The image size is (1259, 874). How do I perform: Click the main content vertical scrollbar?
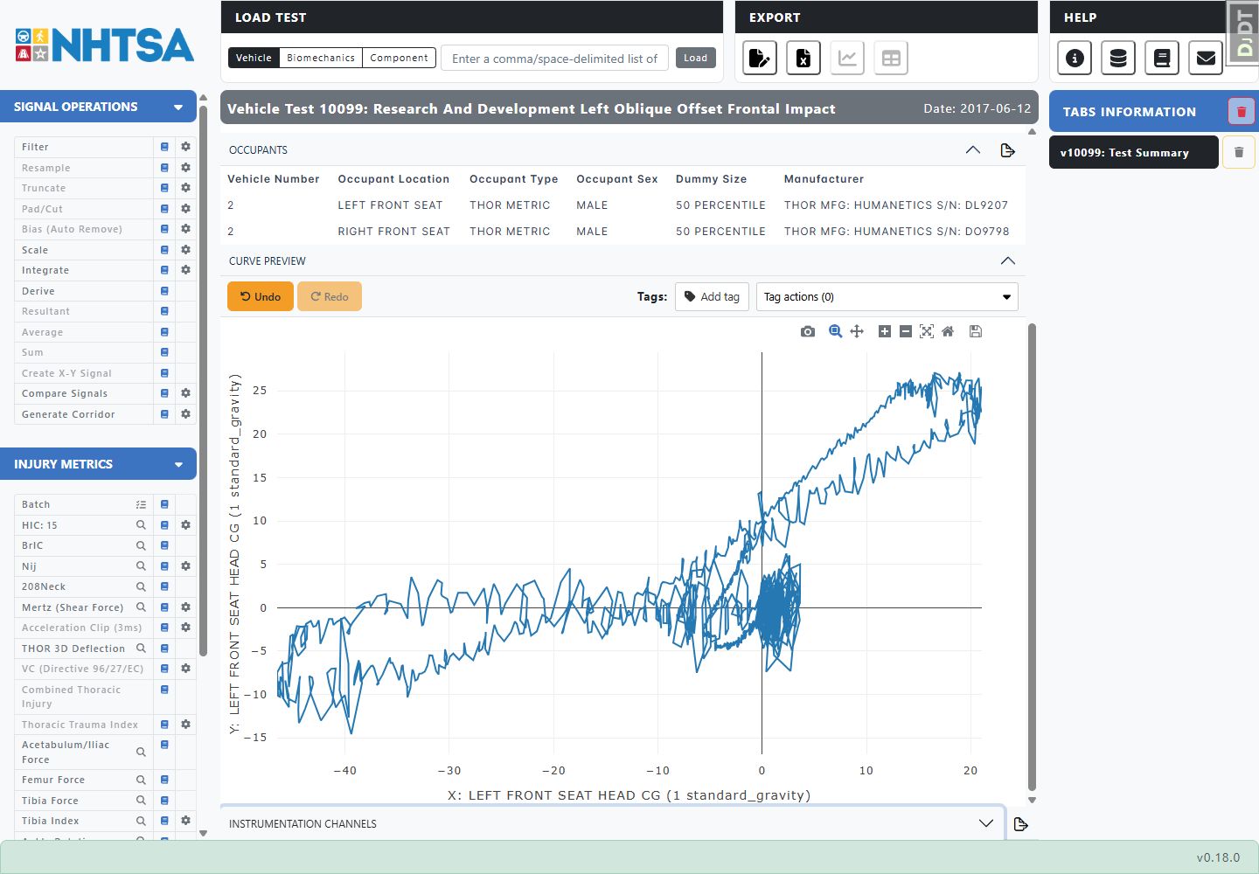pyautogui.click(x=1032, y=556)
